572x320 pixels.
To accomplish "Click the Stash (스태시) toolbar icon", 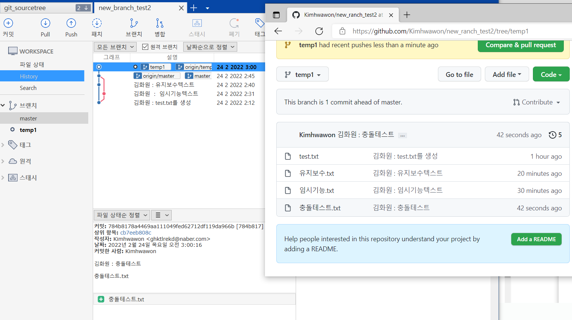I will pos(197,23).
